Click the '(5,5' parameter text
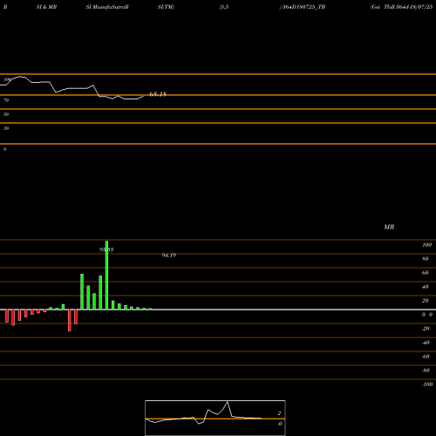 coord(224,7)
